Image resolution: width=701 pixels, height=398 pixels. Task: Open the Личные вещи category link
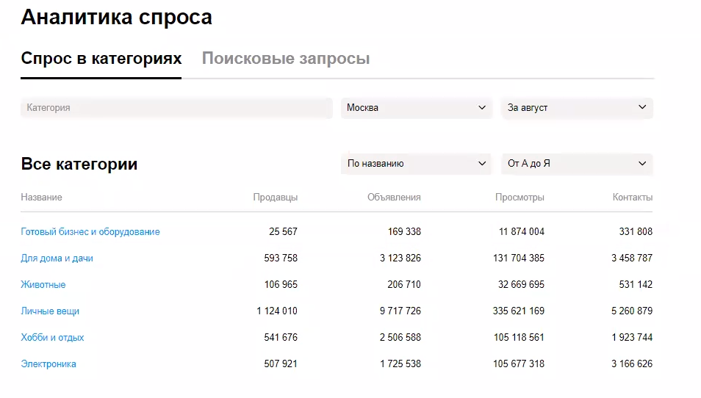point(50,311)
